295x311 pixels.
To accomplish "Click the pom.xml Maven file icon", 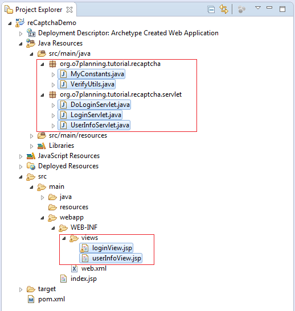I will pyautogui.click(x=31, y=299).
